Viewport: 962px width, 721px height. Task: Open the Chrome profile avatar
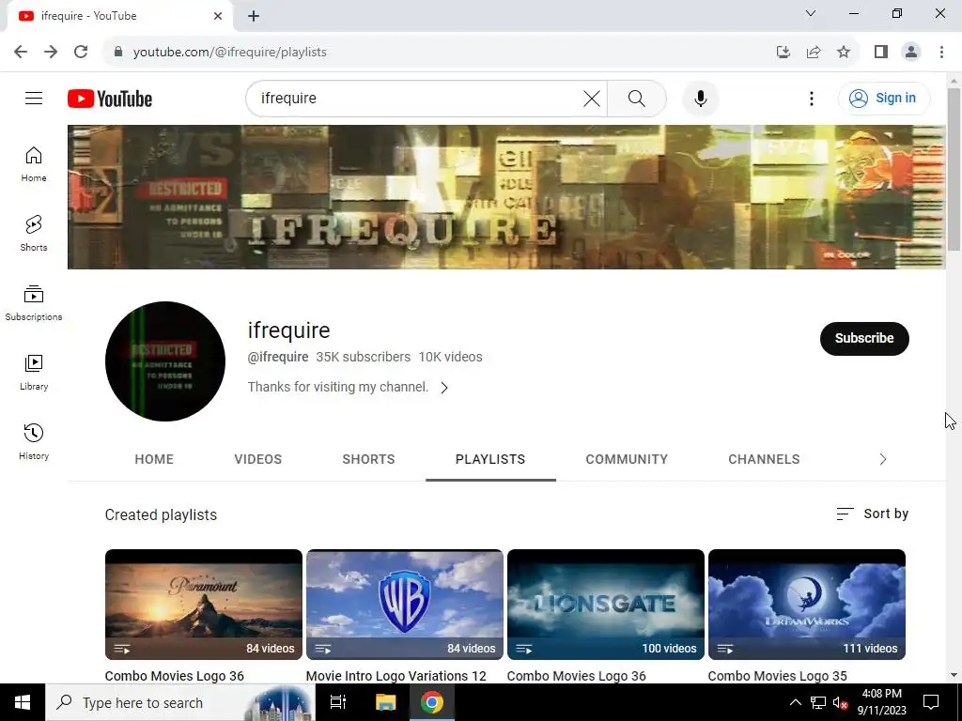pyautogui.click(x=911, y=53)
